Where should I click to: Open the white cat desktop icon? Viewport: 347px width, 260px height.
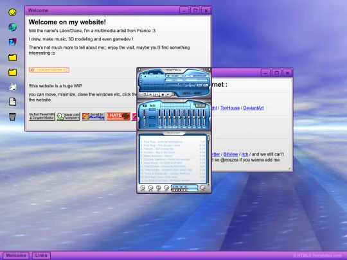pyautogui.click(x=13, y=87)
